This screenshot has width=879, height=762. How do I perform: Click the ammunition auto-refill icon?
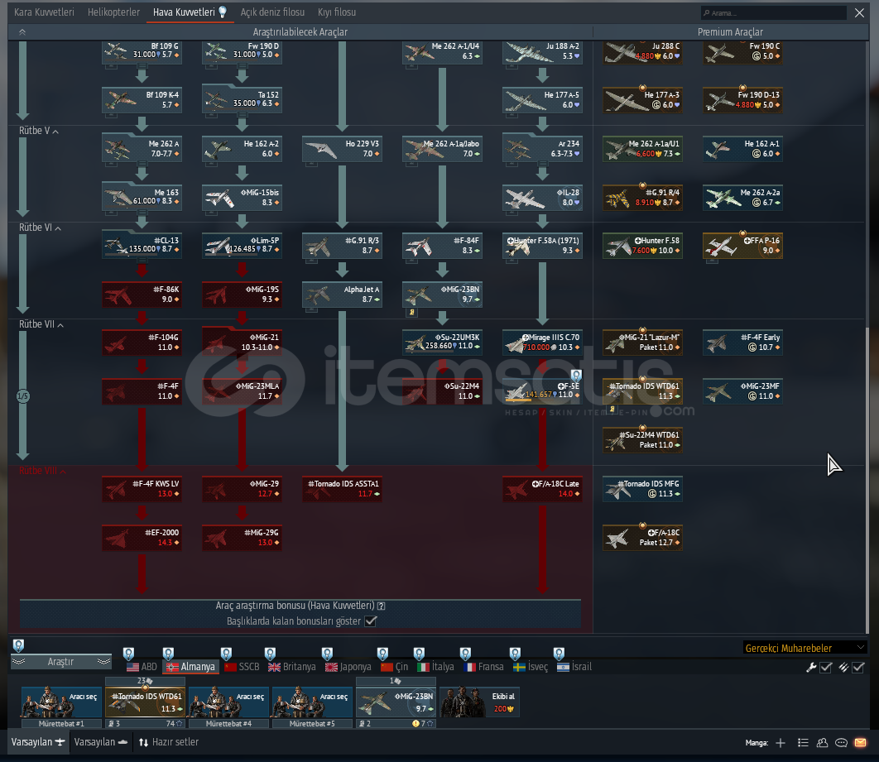[x=843, y=668]
